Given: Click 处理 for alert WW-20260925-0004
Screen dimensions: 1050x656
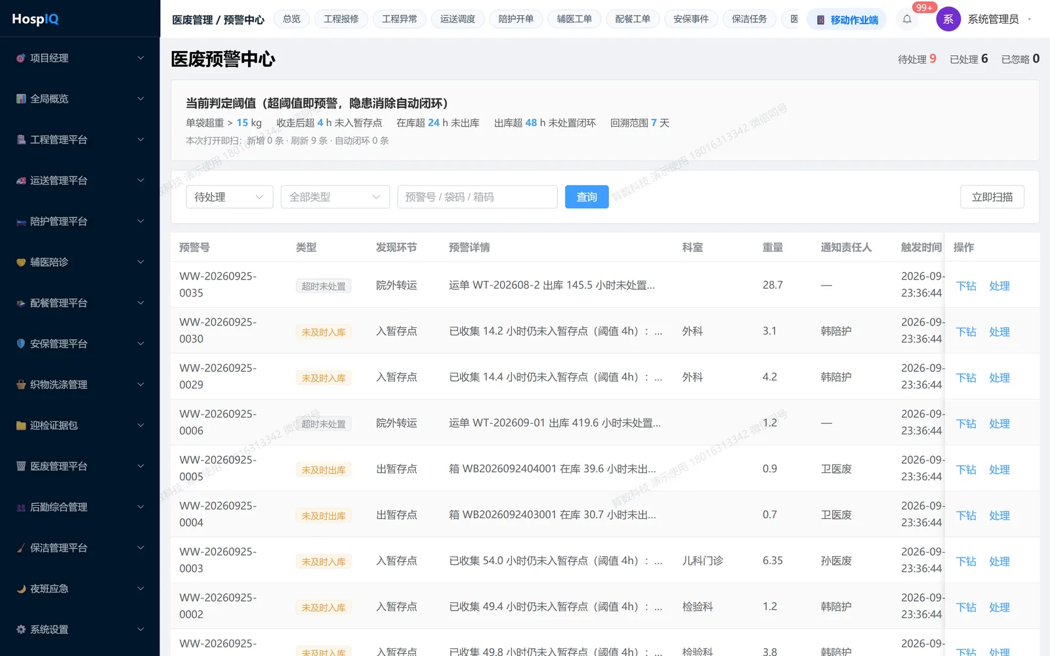Looking at the screenshot, I should (999, 515).
